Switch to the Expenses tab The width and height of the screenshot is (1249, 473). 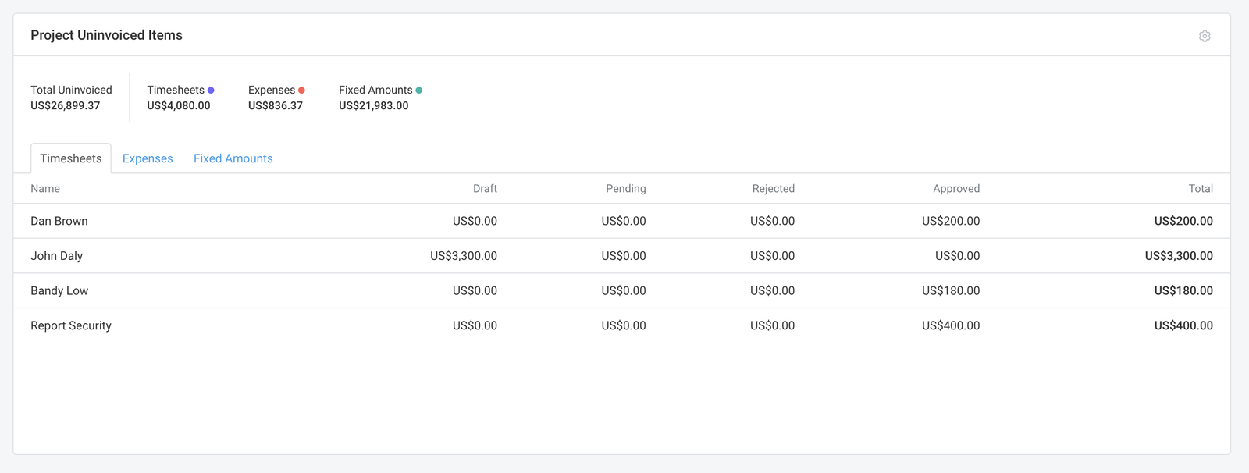[148, 158]
